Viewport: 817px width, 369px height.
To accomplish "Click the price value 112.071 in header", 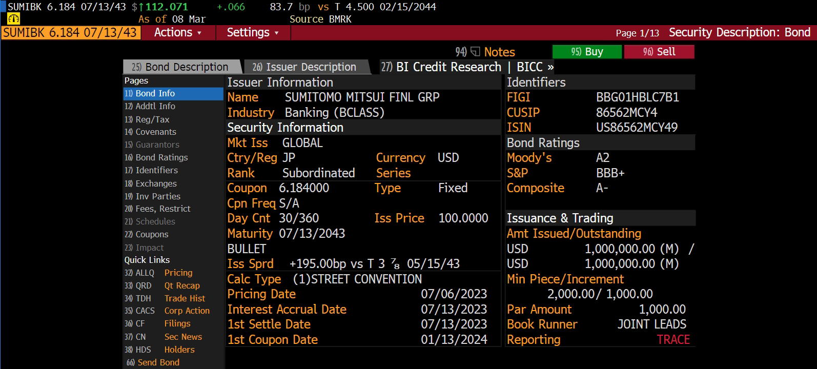I will tap(167, 7).
